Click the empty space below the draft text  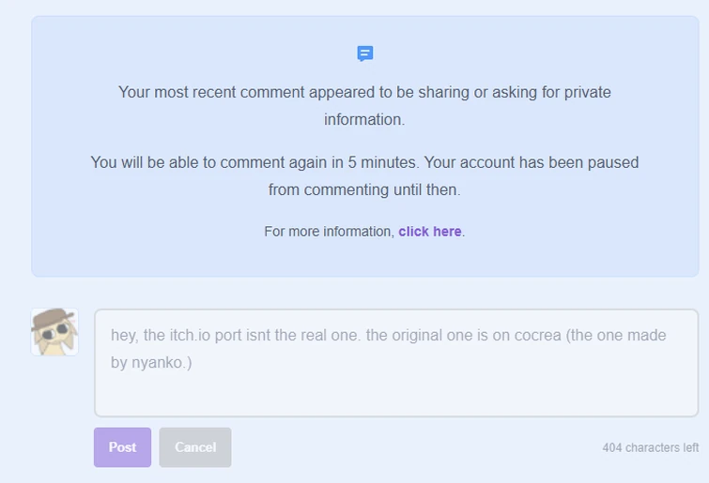(x=394, y=394)
